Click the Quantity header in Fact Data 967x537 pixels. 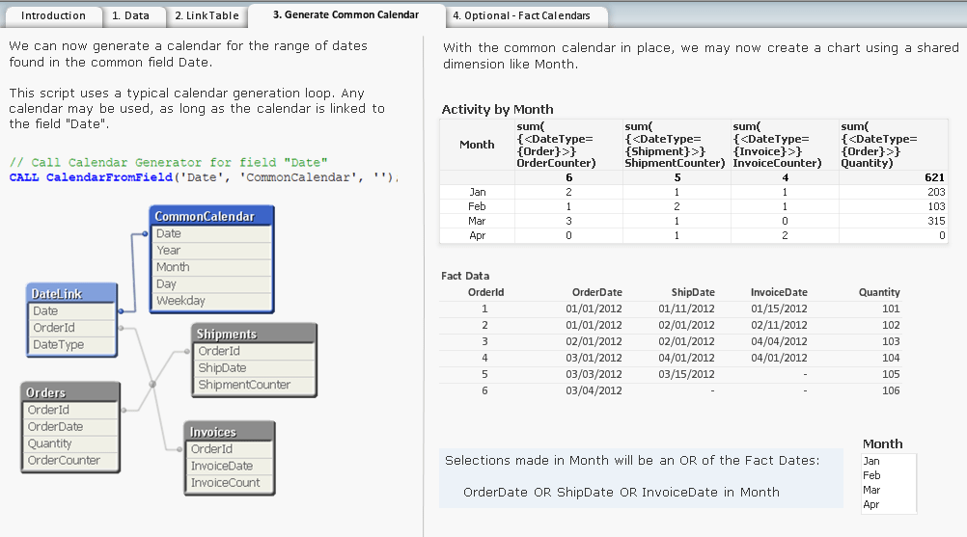pos(879,292)
